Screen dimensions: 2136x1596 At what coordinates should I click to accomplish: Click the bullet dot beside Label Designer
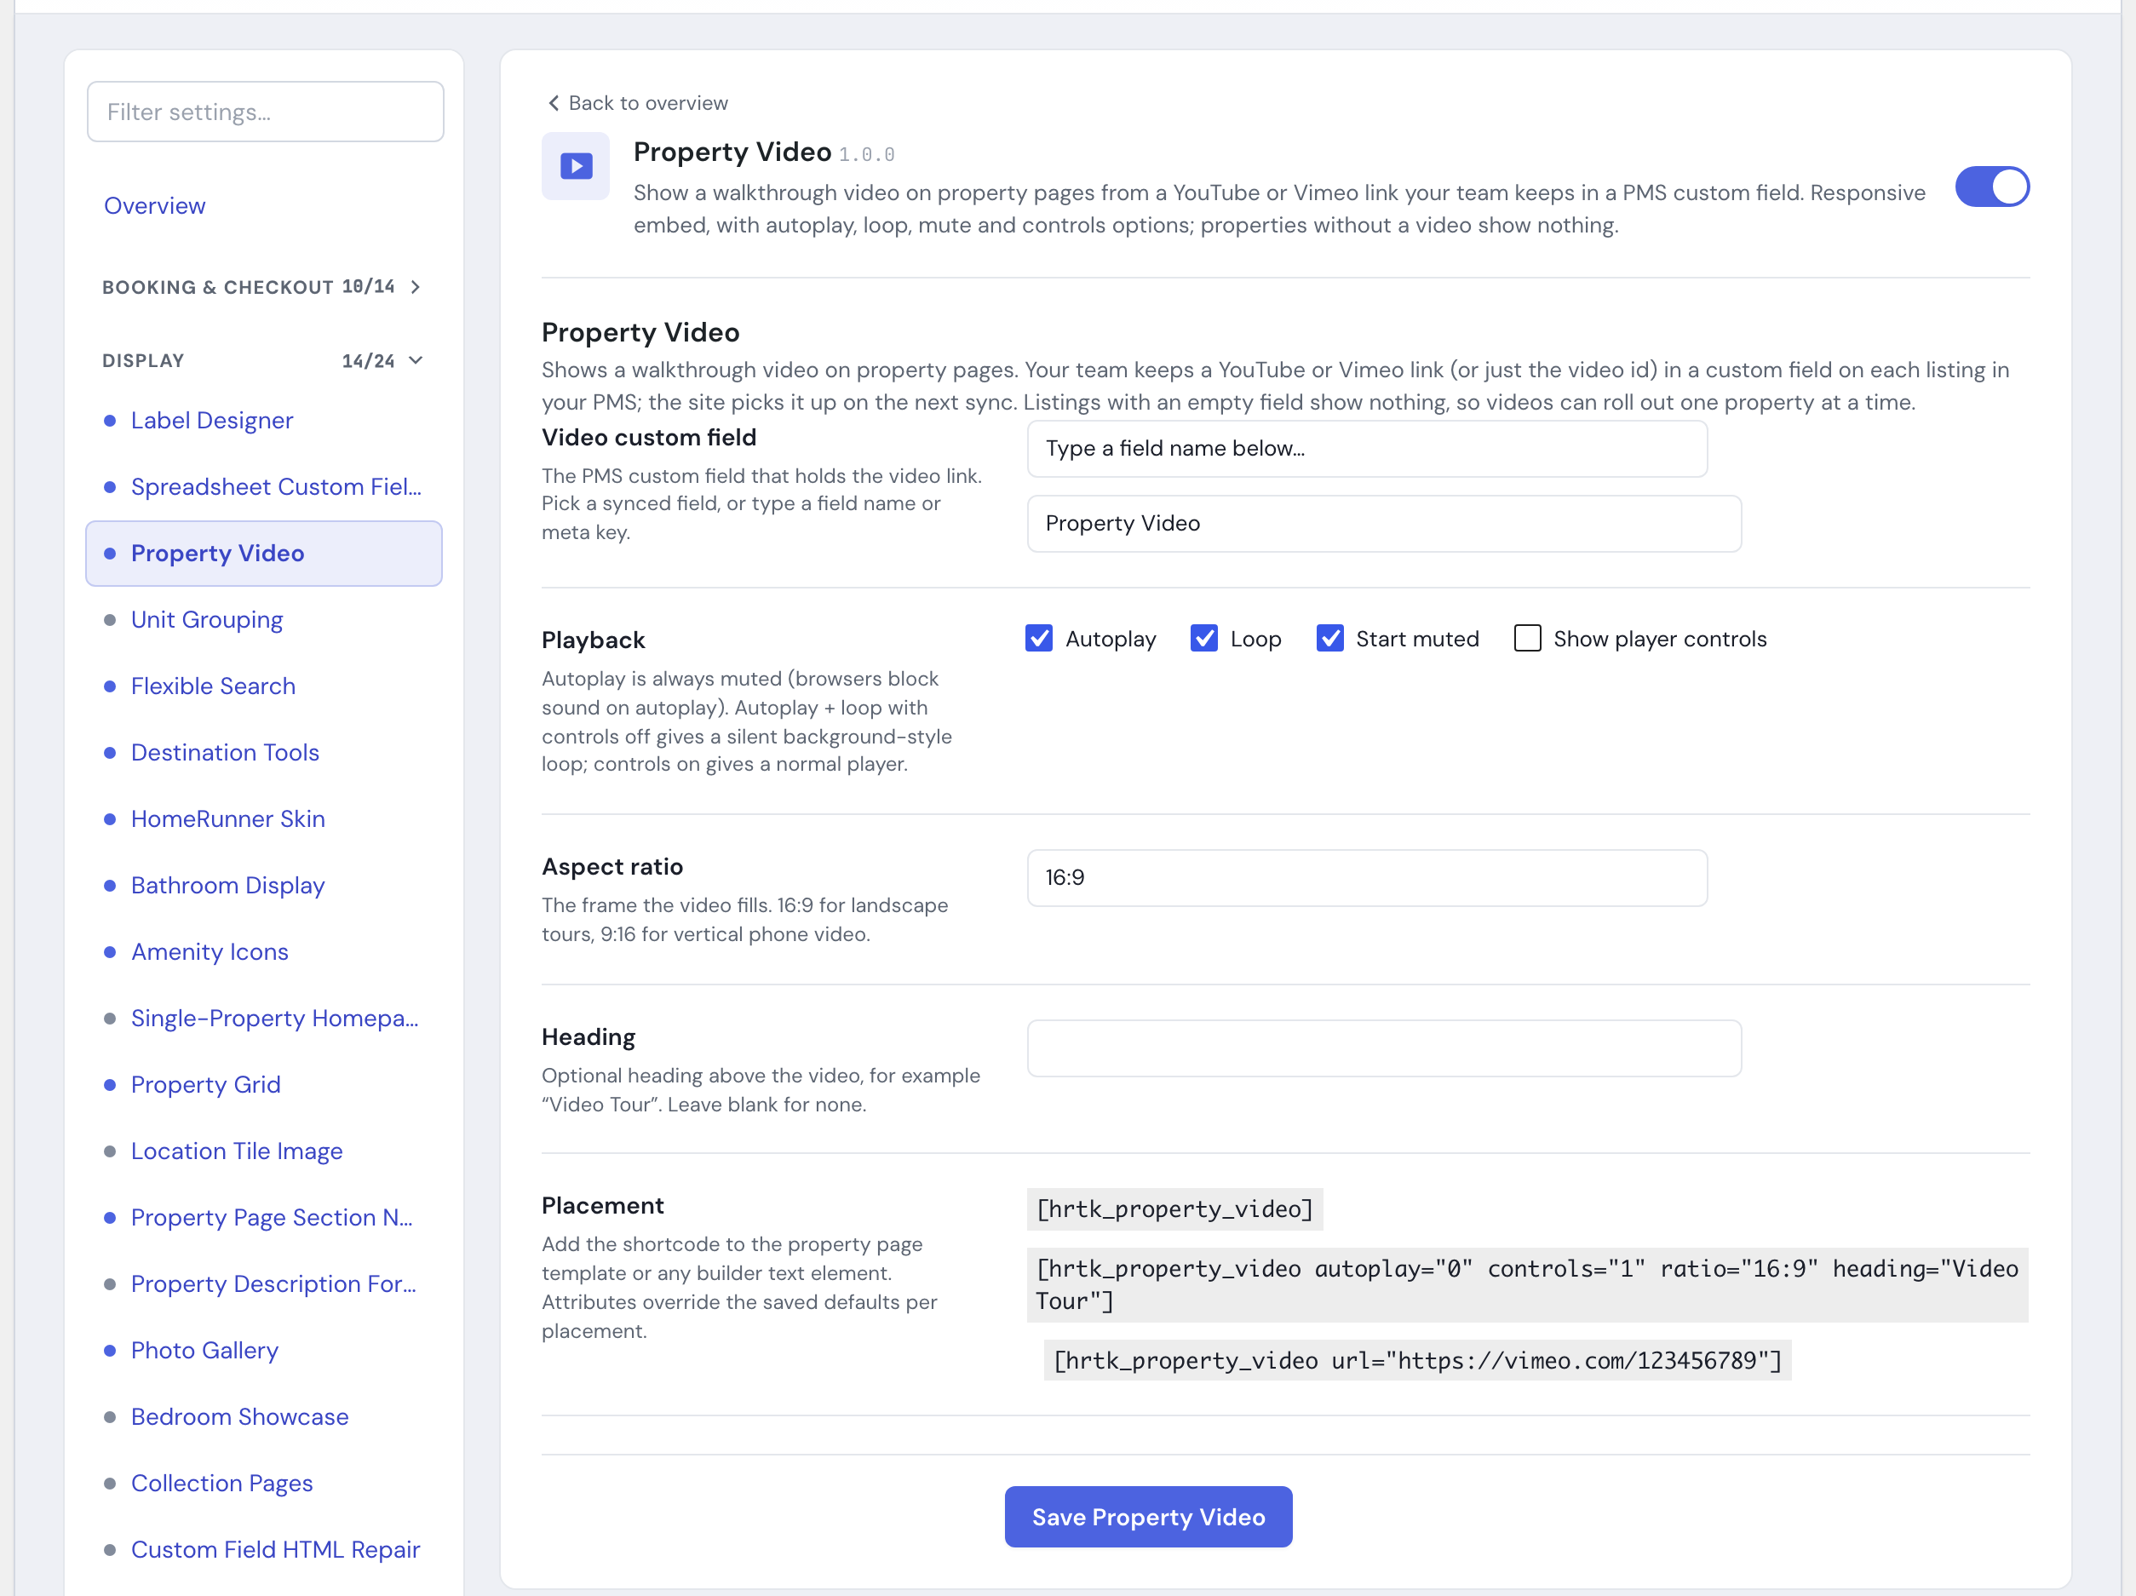pyautogui.click(x=110, y=421)
